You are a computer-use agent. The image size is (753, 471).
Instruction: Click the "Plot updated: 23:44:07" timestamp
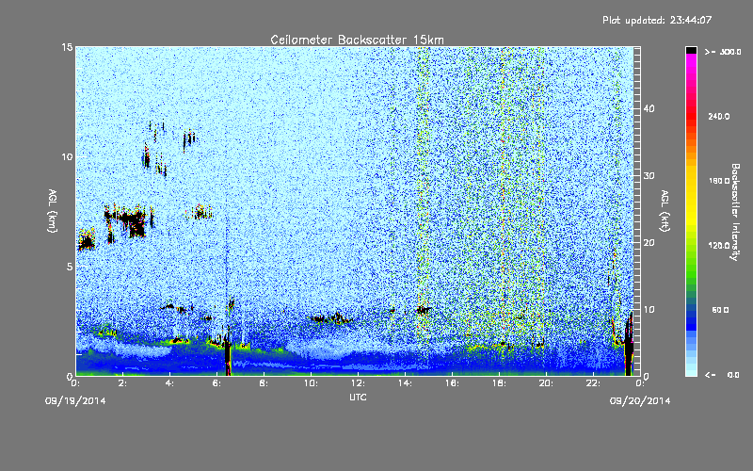point(657,20)
